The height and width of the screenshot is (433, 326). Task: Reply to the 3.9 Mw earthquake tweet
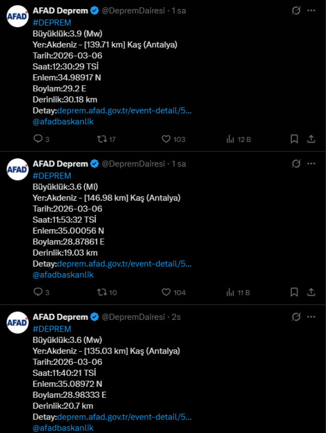(x=38, y=139)
